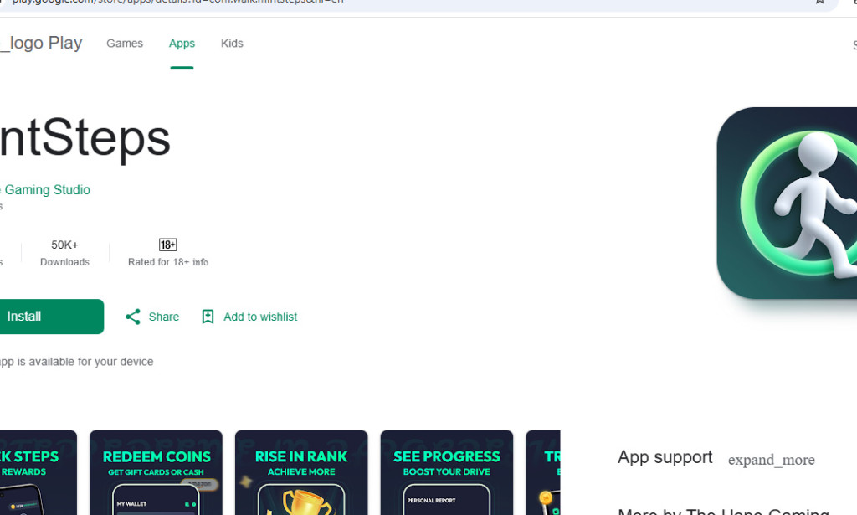
Task: Switch to the Kids tab
Action: point(232,43)
